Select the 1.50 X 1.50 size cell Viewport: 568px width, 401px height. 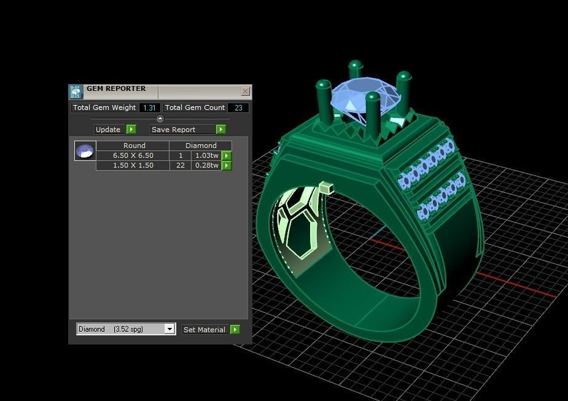click(x=133, y=165)
